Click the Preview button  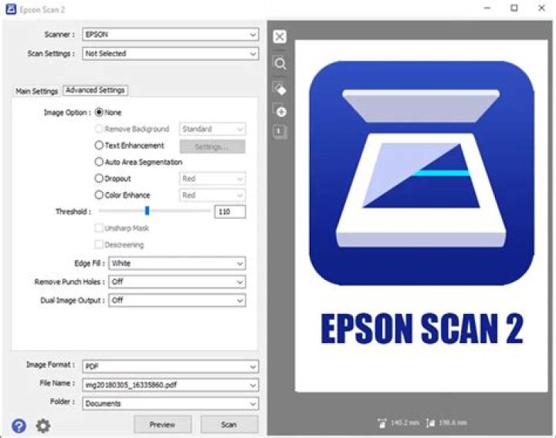click(162, 424)
